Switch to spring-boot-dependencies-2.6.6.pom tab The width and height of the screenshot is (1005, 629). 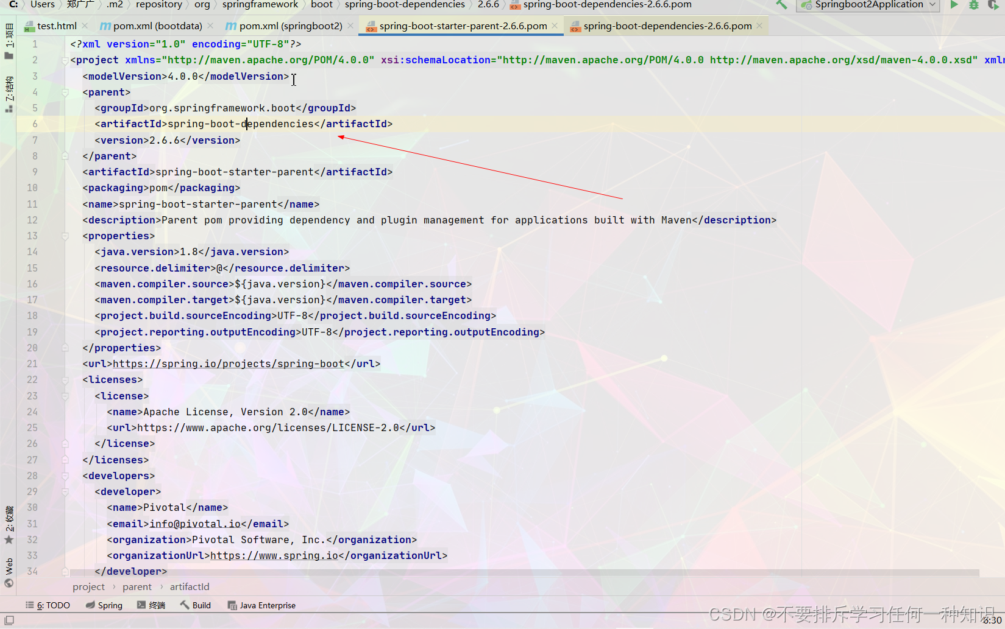pos(667,26)
